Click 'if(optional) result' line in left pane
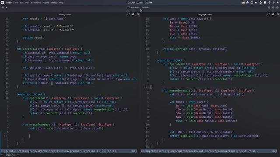The height and width of the screenshot is (157, 280). click(49, 30)
